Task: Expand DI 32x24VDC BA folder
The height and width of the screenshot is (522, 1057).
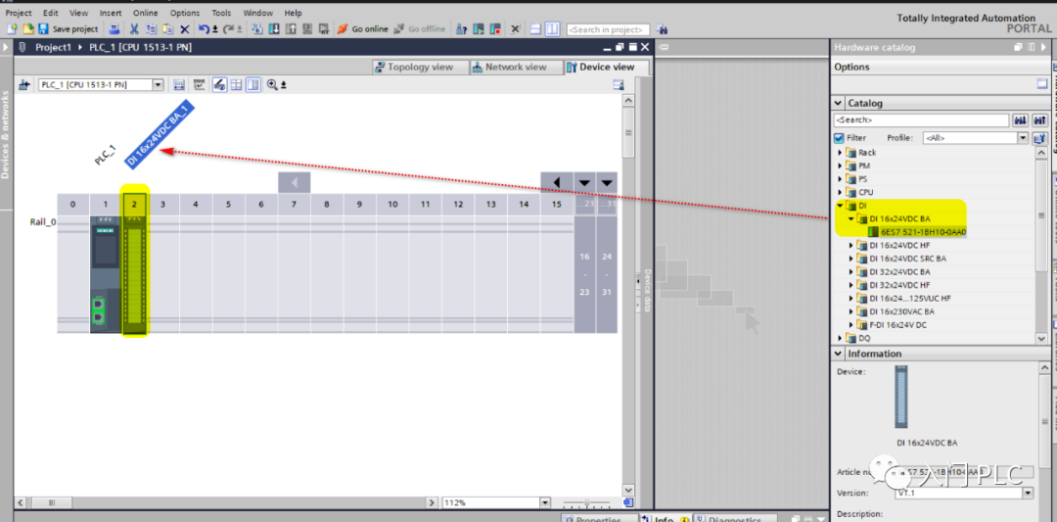Action: 851,272
